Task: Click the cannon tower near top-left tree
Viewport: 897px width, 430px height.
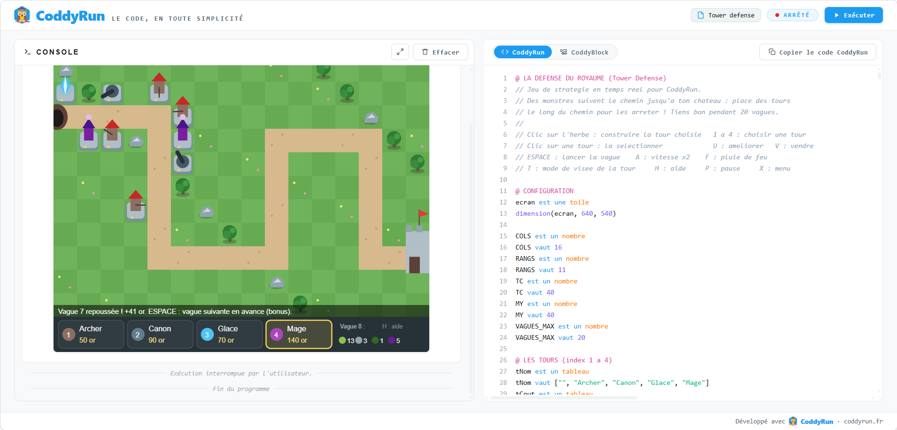Action: point(112,93)
